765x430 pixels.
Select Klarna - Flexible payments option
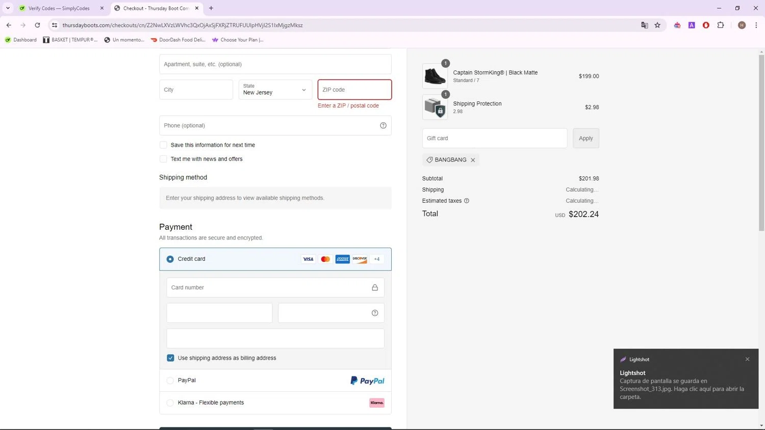170,403
